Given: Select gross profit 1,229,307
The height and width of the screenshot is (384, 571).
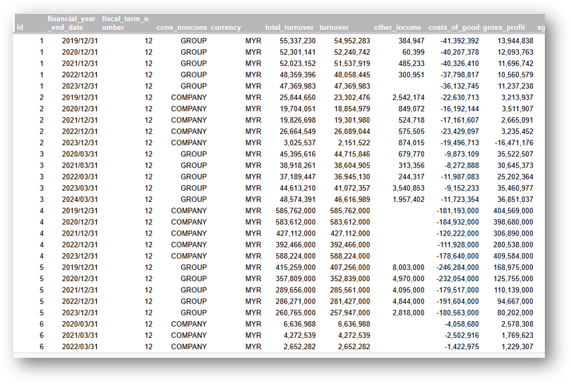Looking at the screenshot, I should (517, 346).
